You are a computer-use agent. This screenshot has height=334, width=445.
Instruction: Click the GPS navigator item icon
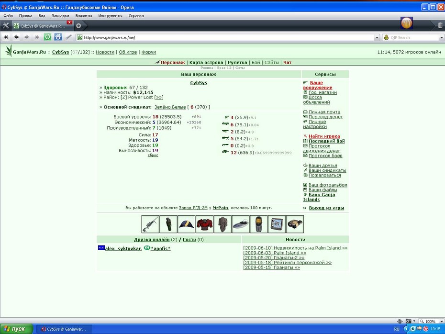[x=277, y=224]
